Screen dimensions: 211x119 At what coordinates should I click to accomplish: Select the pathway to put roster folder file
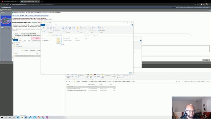tap(91, 90)
